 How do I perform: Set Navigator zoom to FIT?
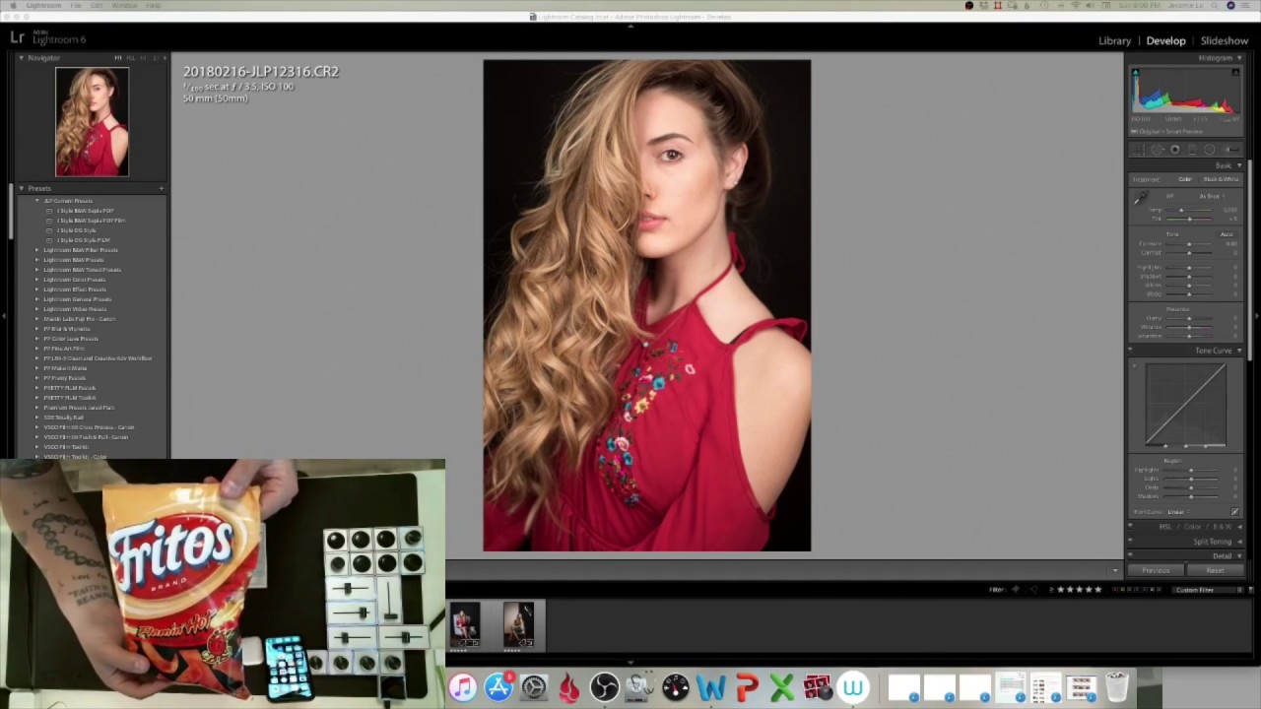118,58
